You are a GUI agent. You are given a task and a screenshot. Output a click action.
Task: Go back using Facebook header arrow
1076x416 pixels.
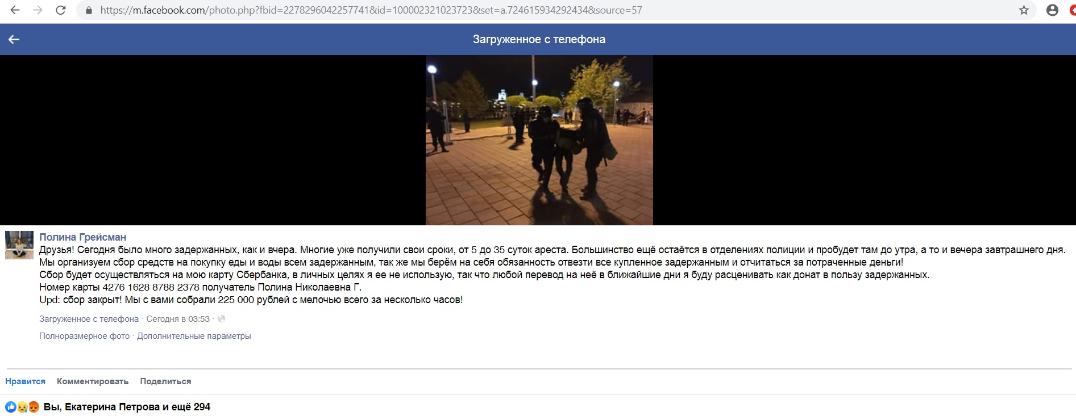(14, 39)
